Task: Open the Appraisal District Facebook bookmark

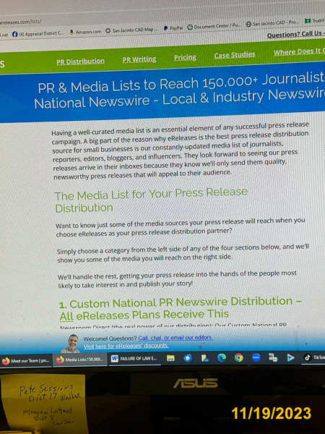Action: 38,34
